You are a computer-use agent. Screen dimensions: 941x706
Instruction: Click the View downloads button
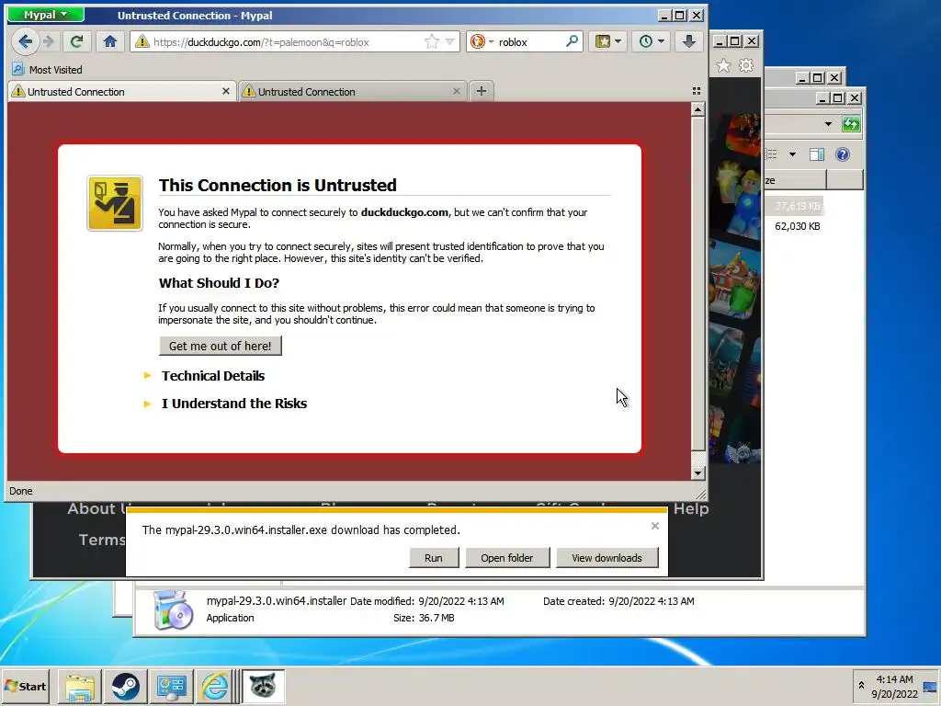pos(607,558)
